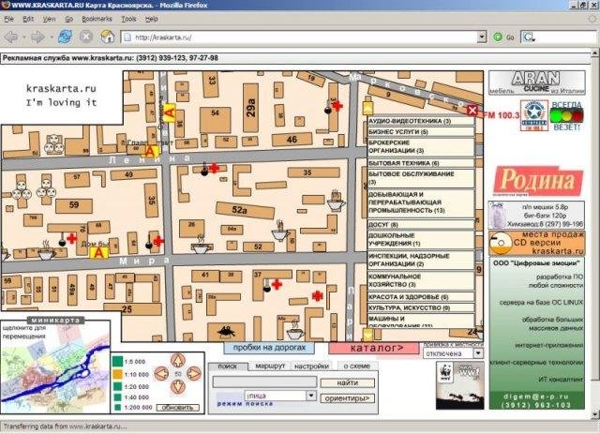This screenshot has height=434, width=600.
Task: Open catalog category АУДИО-ВИДЕОТЕХНИКА (3)
Action: pos(421,121)
